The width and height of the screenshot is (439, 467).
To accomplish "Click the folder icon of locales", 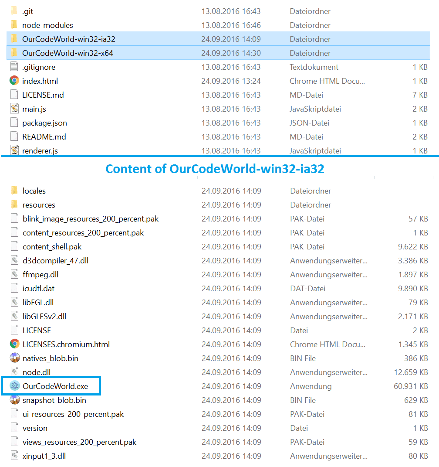I will click(15, 191).
